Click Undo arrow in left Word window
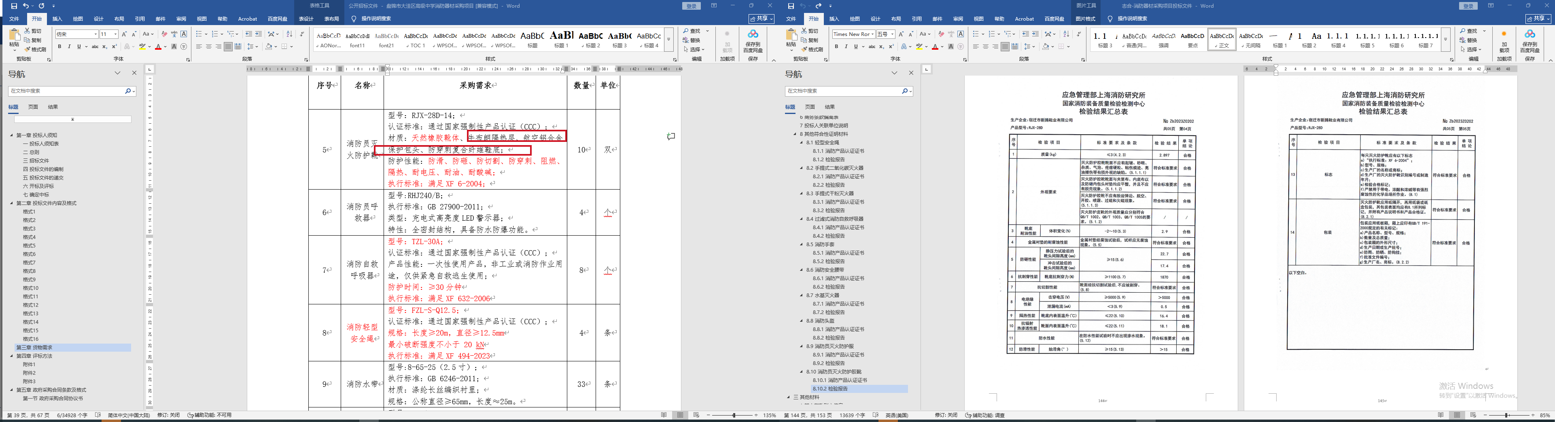 click(x=26, y=6)
